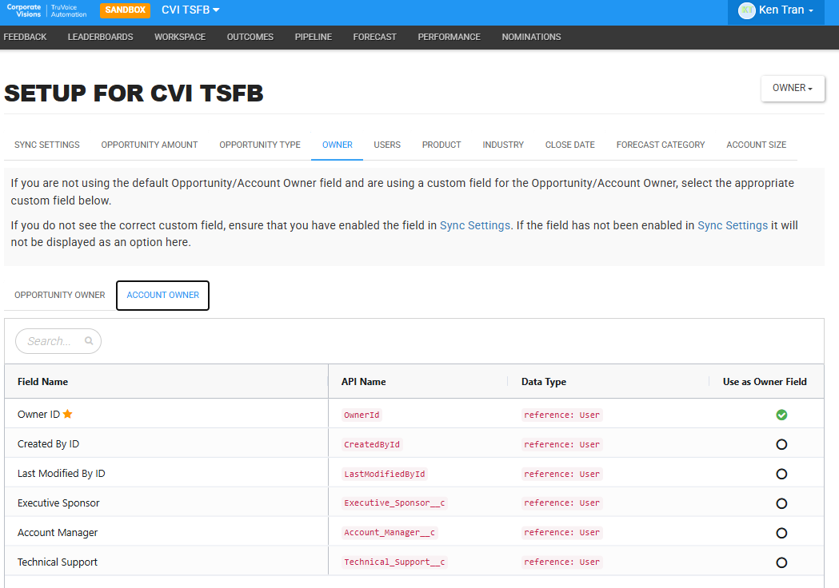Click the green checkmark for Owner ID
Image resolution: width=839 pixels, height=588 pixels.
point(781,415)
